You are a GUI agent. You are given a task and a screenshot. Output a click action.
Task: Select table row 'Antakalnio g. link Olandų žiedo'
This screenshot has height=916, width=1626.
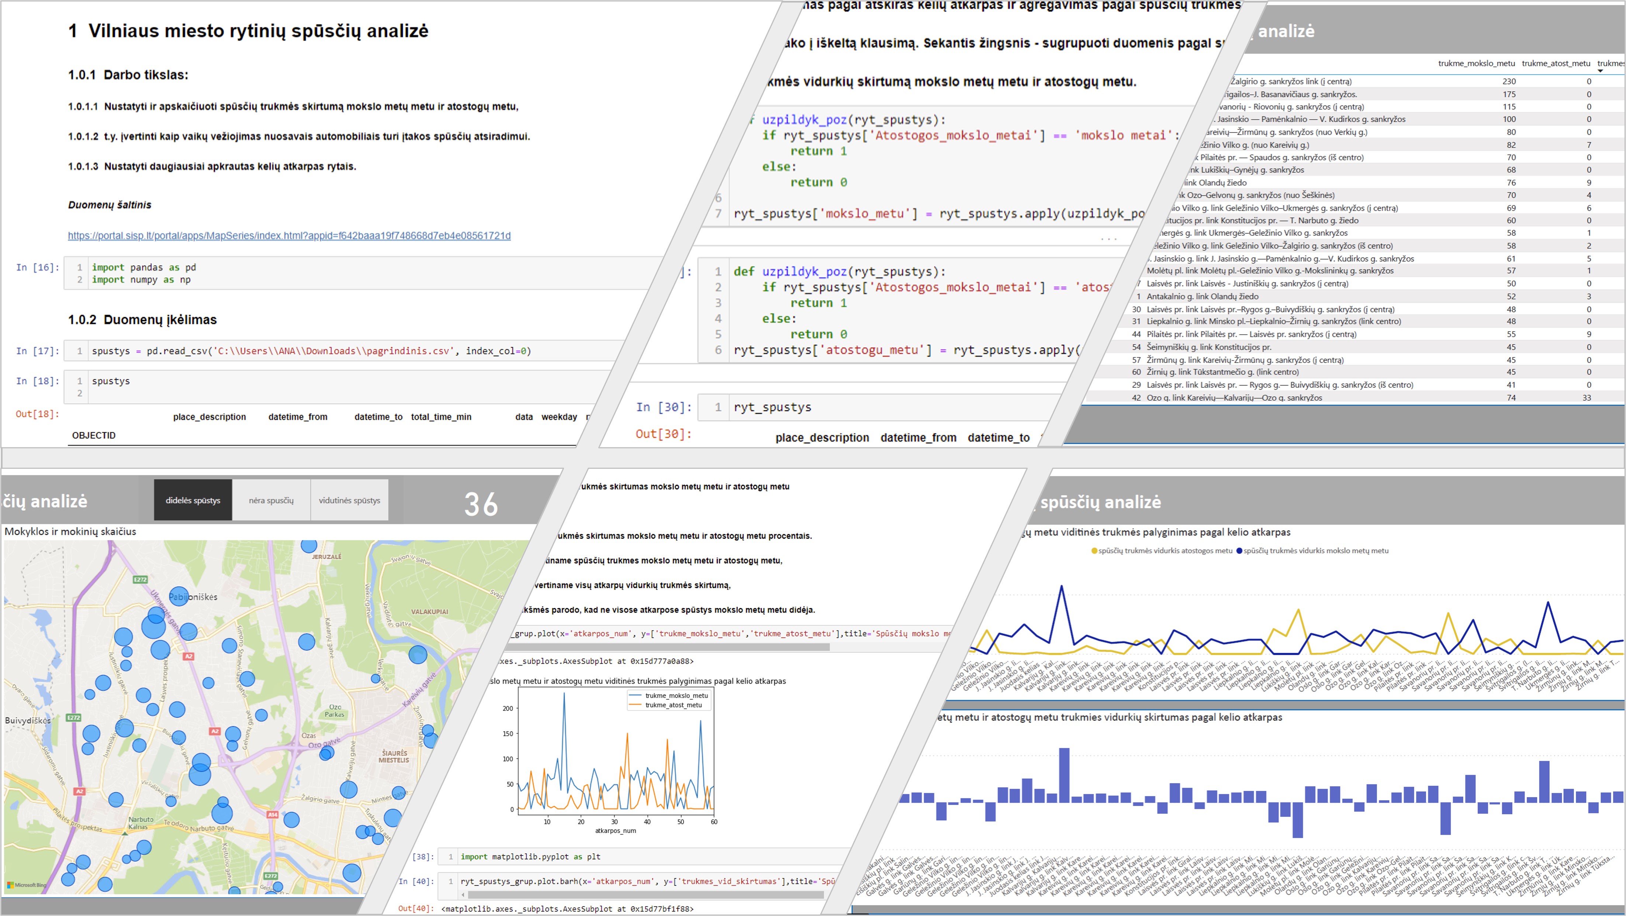(1376, 296)
